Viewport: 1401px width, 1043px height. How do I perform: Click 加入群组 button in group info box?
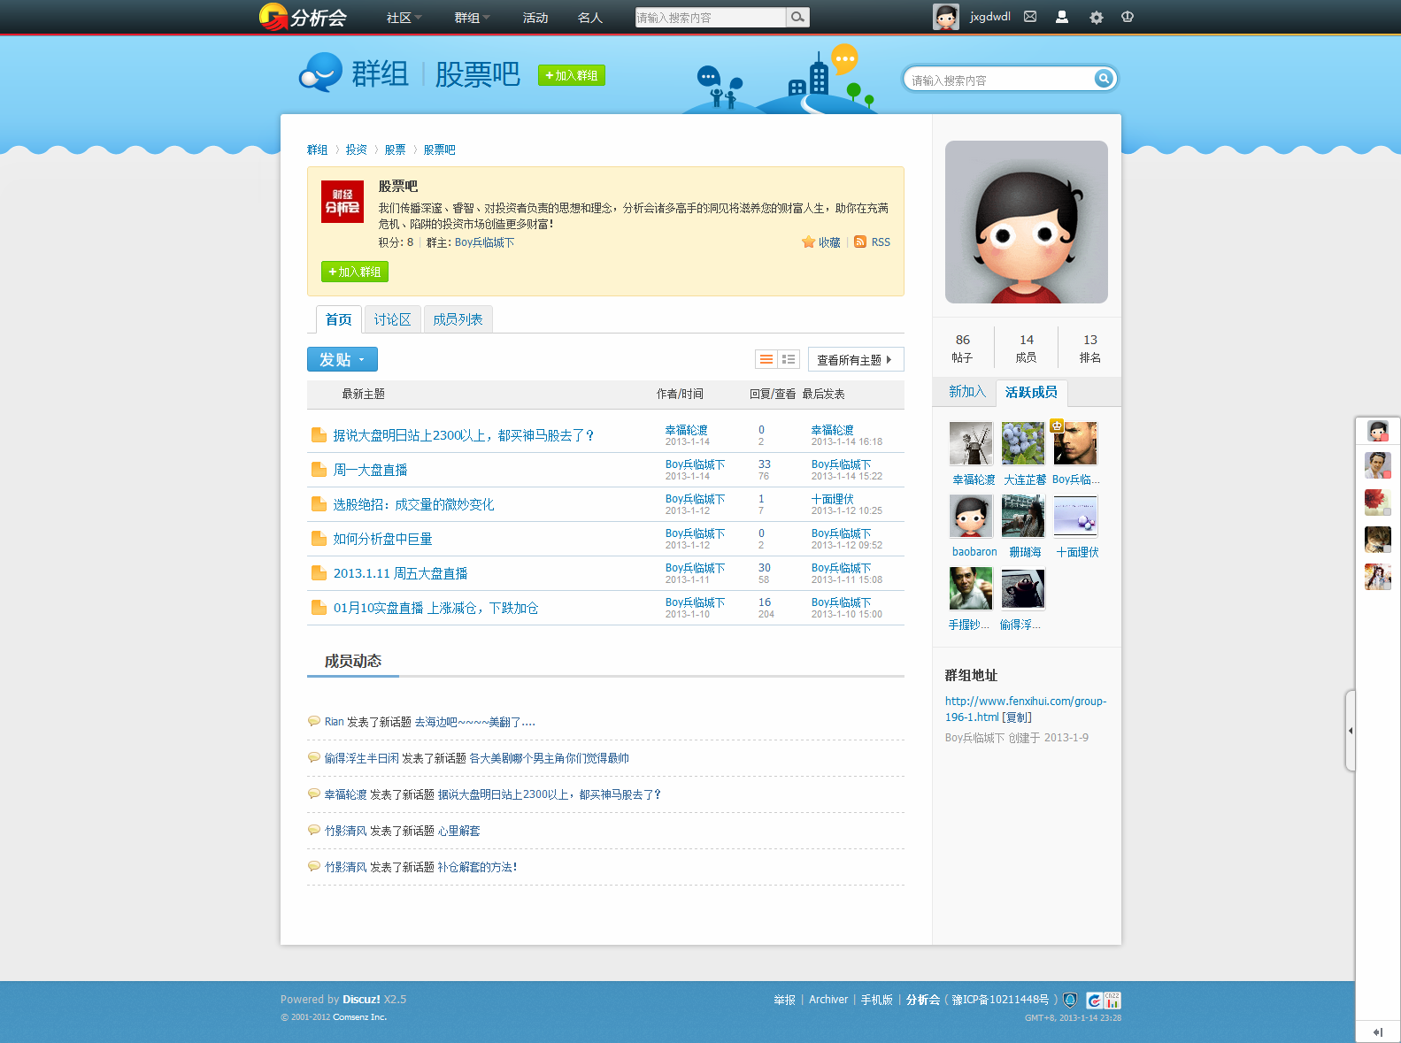coord(355,272)
